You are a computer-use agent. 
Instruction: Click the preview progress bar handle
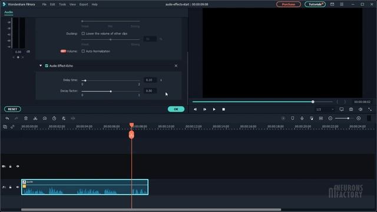click(x=313, y=102)
